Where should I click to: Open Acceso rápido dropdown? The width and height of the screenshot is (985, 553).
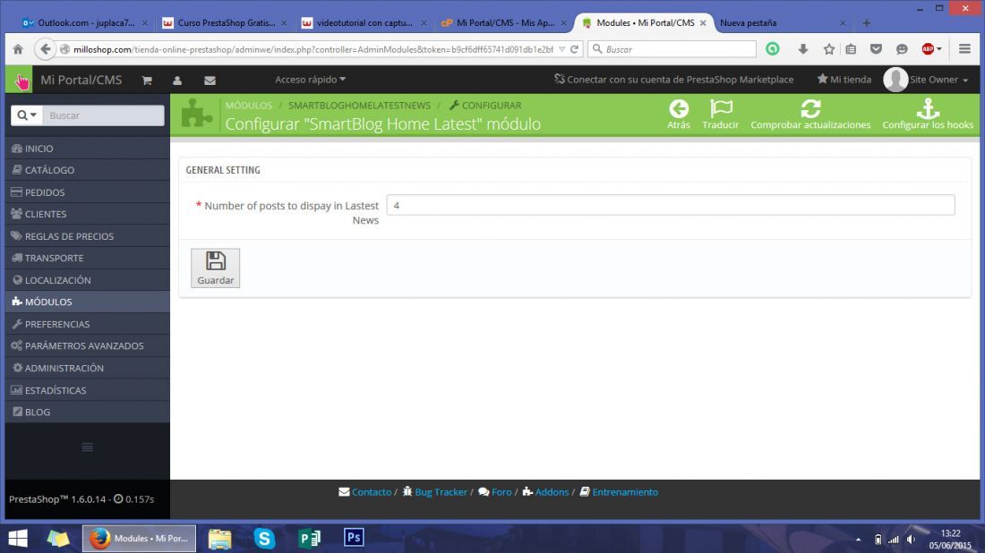(311, 80)
